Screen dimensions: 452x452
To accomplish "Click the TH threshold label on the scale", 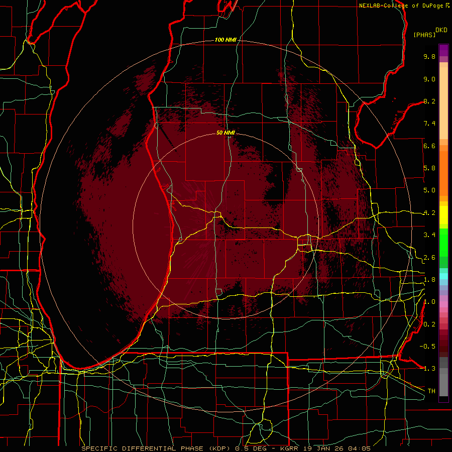I will click(431, 391).
